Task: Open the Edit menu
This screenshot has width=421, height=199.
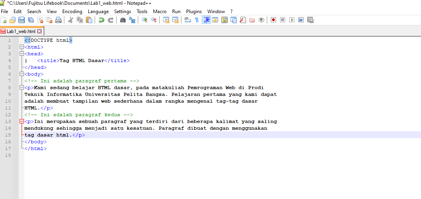Action: point(18,12)
